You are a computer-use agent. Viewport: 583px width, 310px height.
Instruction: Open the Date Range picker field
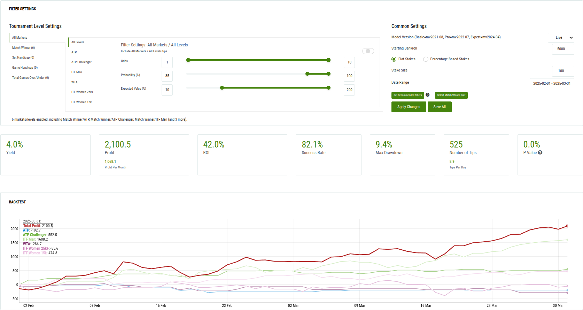tap(552, 84)
